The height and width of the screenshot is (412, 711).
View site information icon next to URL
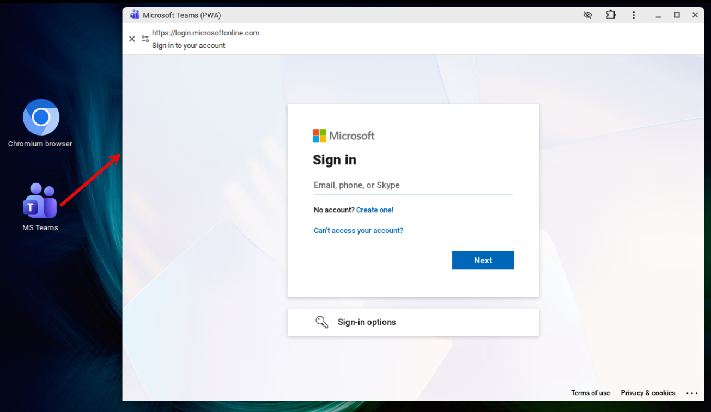(145, 39)
